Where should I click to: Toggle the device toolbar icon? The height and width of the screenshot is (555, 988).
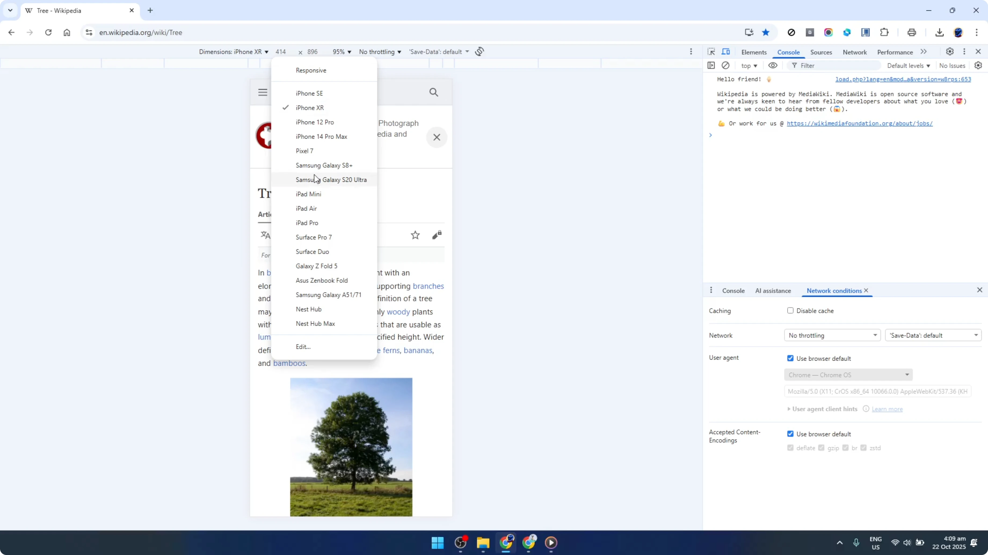point(726,51)
